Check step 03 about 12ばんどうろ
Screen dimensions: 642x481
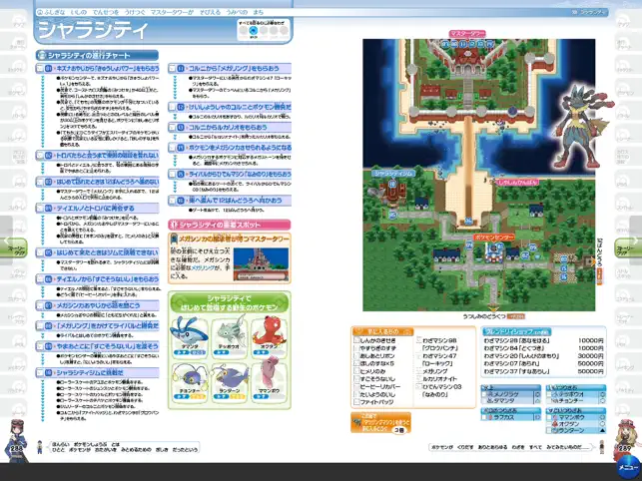coord(40,182)
